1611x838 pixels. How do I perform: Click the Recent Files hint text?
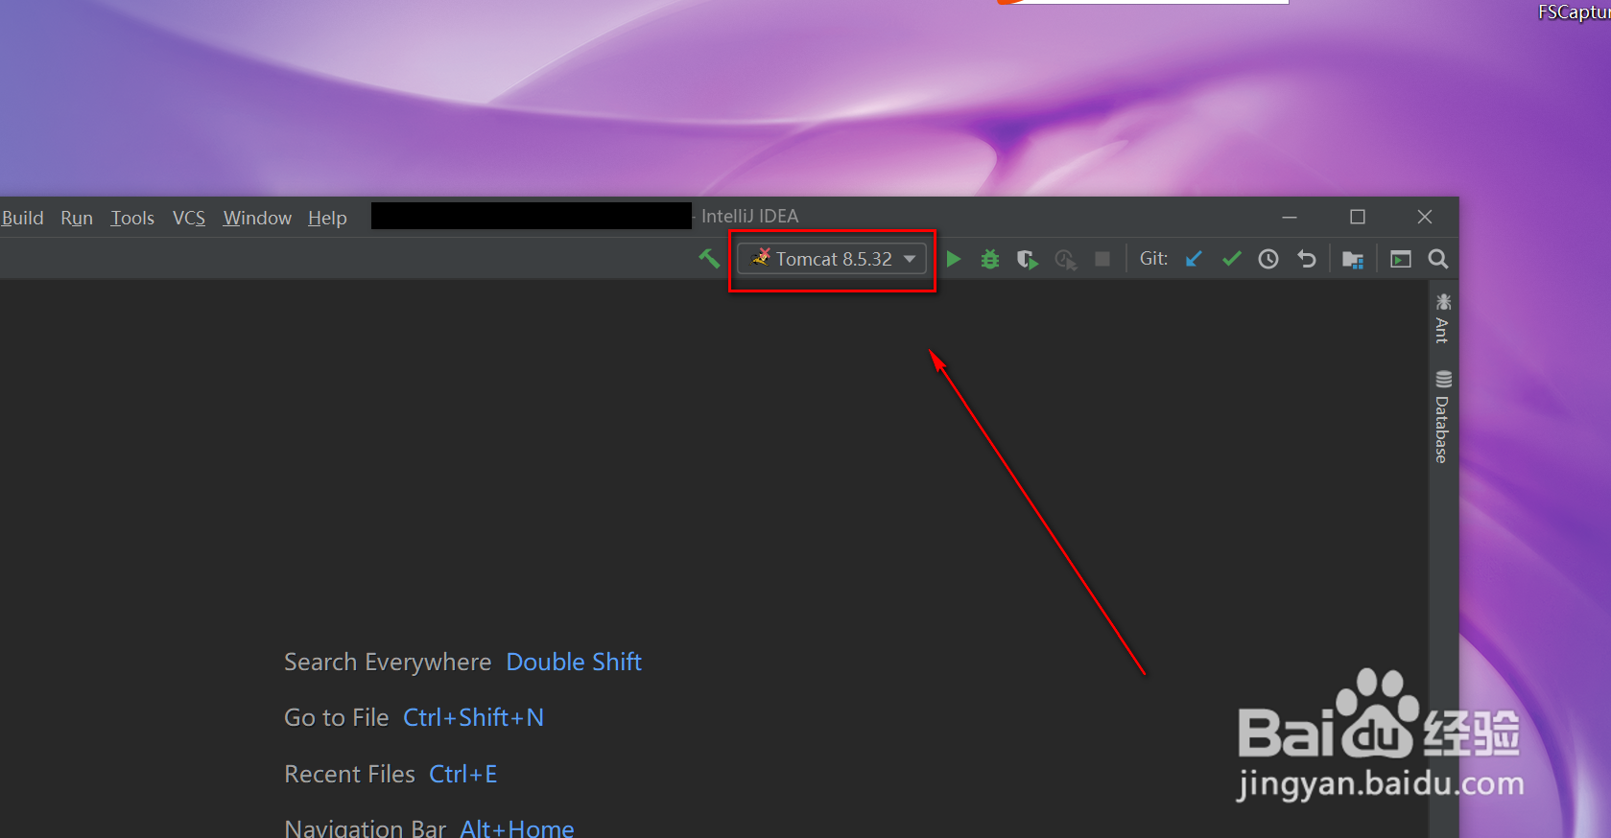350,774
